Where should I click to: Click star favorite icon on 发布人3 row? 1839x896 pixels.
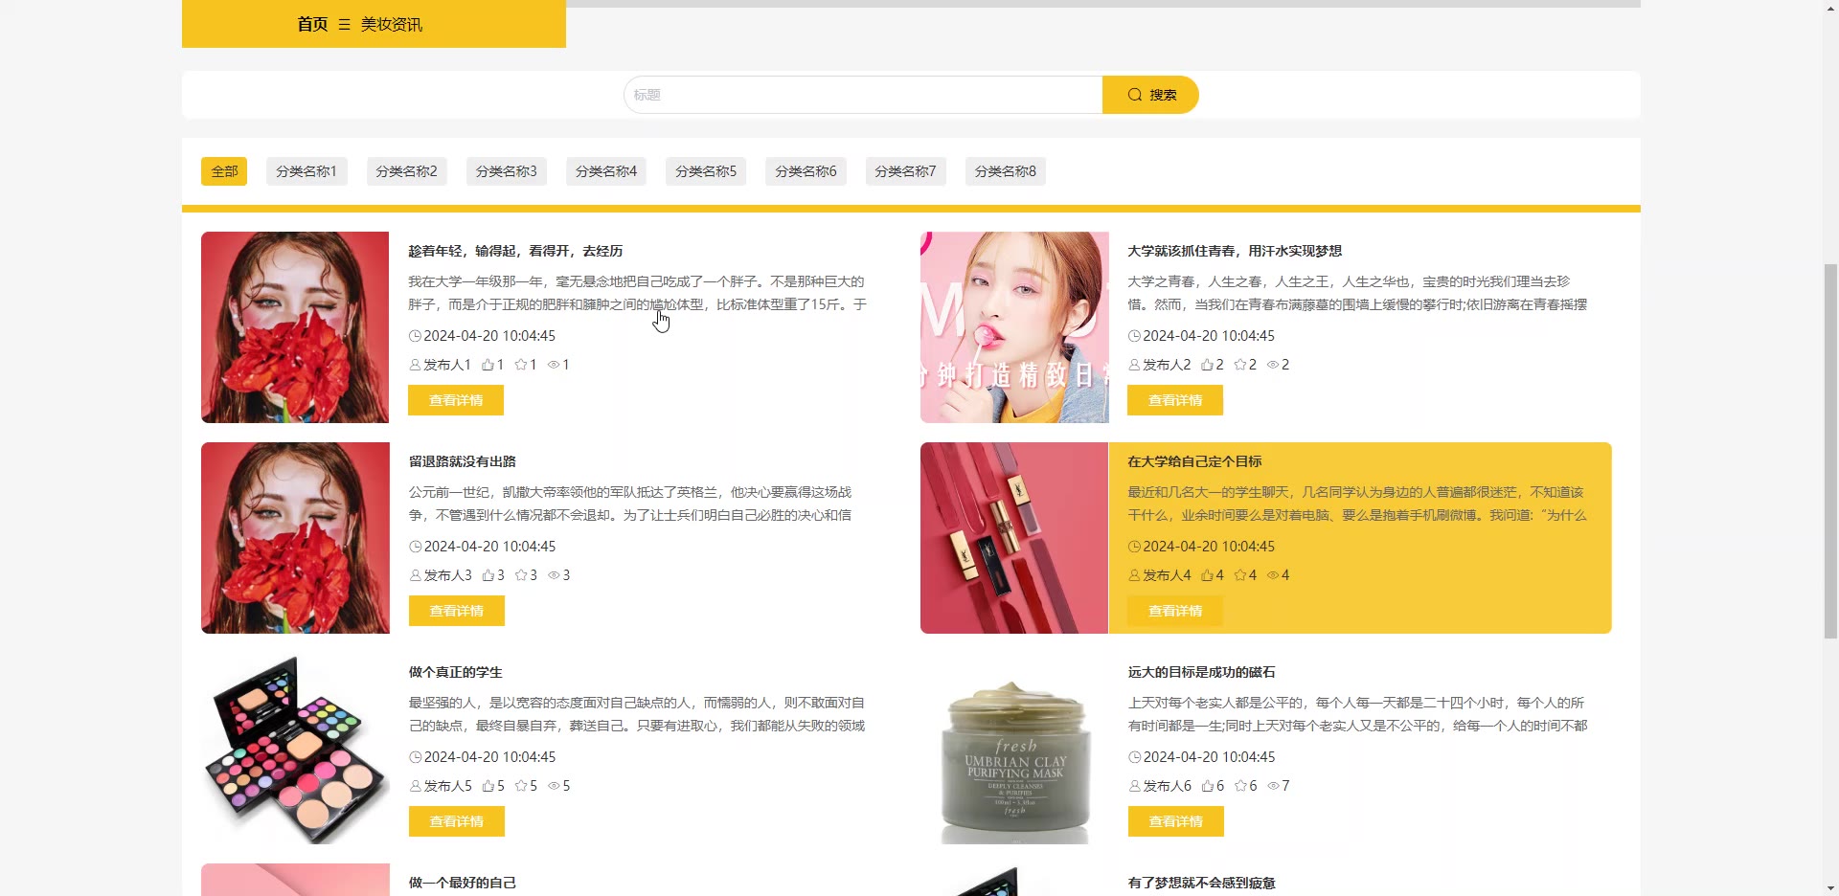(521, 575)
